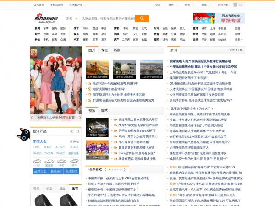The image size is (275, 206).
Task: Select first orange dot in 猜你喜欢 pager
Action: (110, 169)
